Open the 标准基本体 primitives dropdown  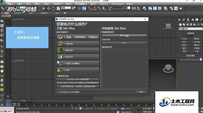point(191,29)
